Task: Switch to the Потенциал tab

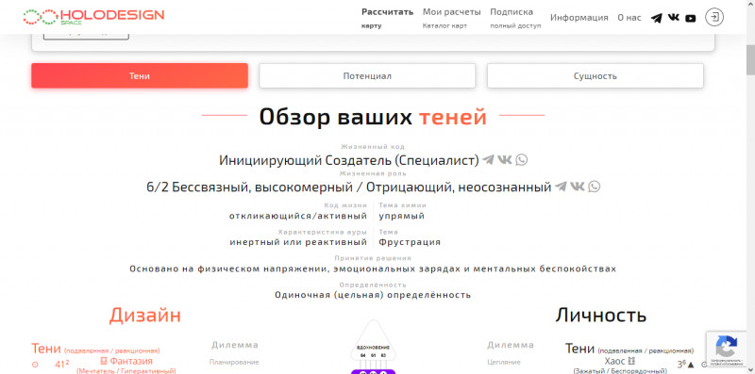Action: coord(367,76)
